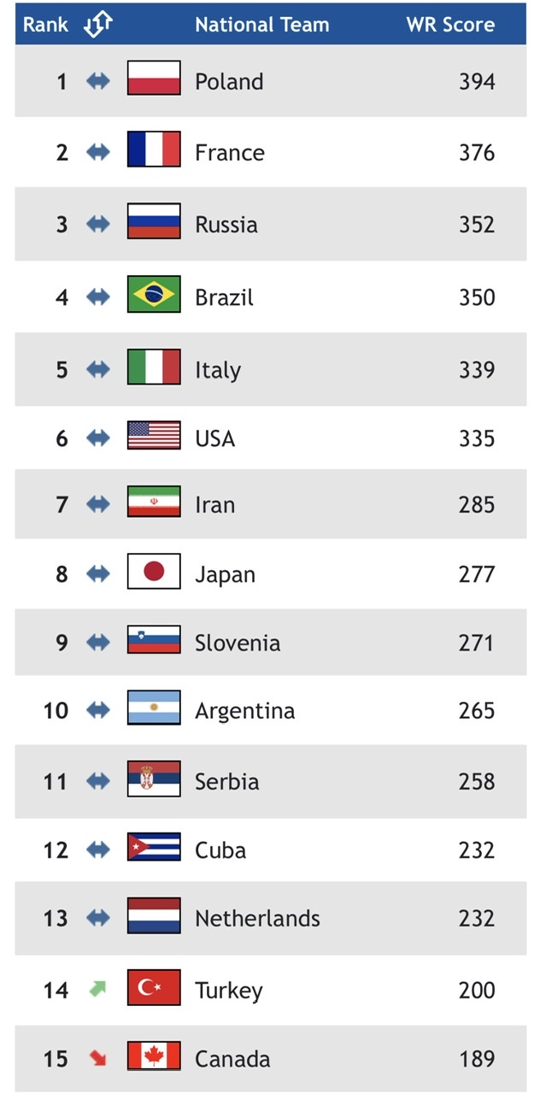Click the sort arrows icon in header
The height and width of the screenshot is (1094, 546).
tap(98, 25)
